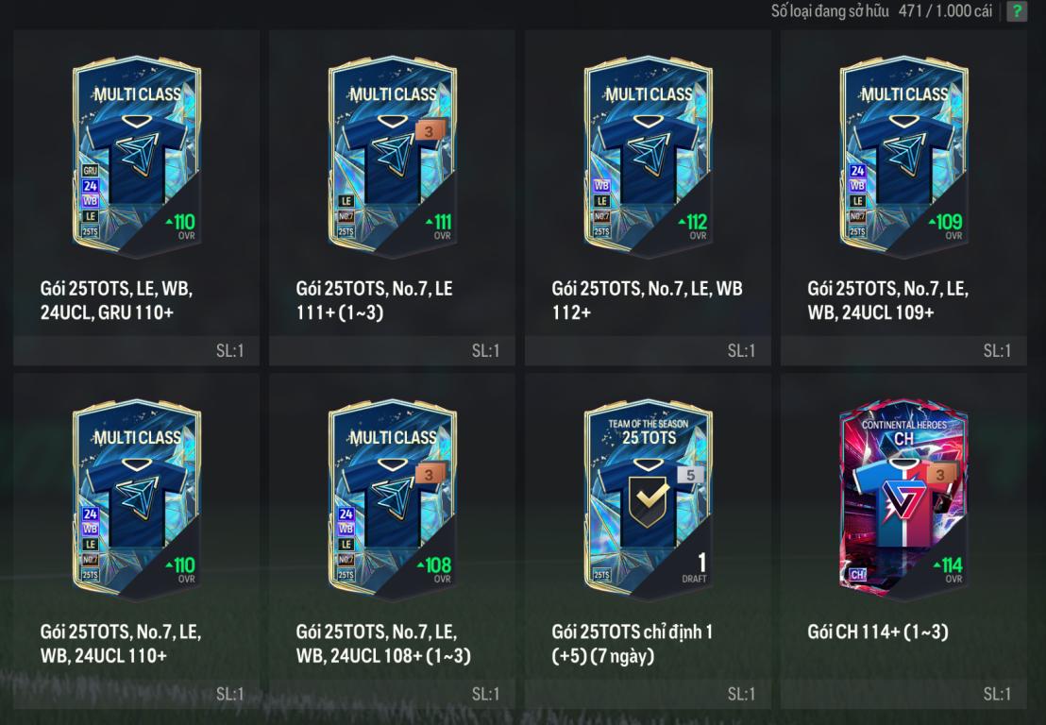This screenshot has height=725, width=1046.
Task: Click the owned count '471 / 1.000 cái' text
Action: (x=945, y=10)
